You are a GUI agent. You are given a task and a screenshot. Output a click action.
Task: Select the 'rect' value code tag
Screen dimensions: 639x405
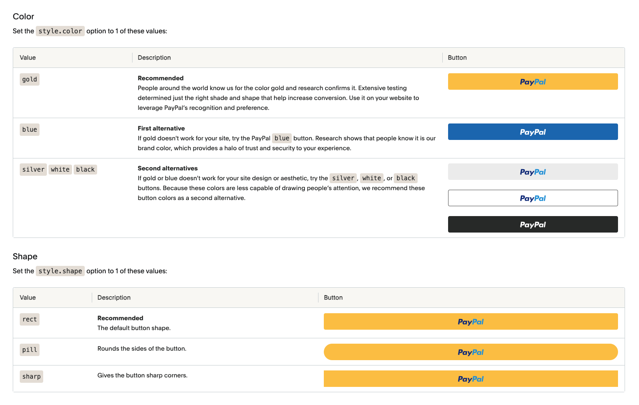(x=30, y=319)
